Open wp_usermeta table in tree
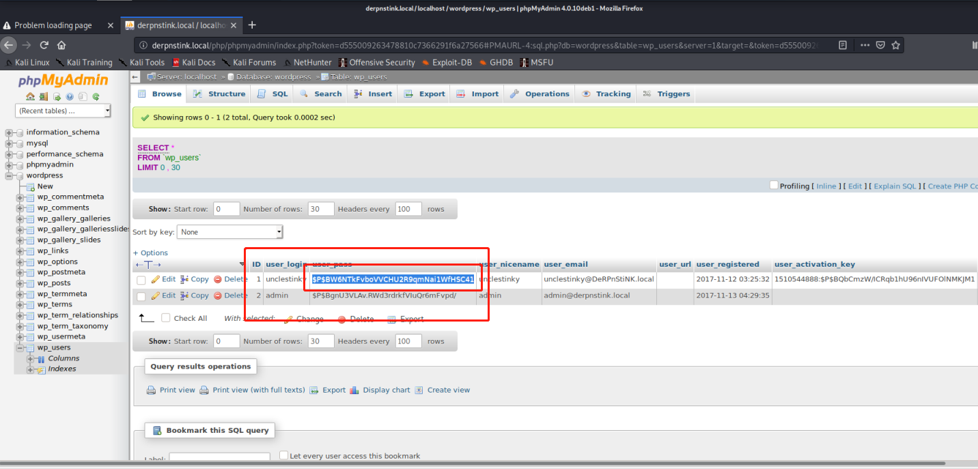The height and width of the screenshot is (469, 978). pos(61,337)
